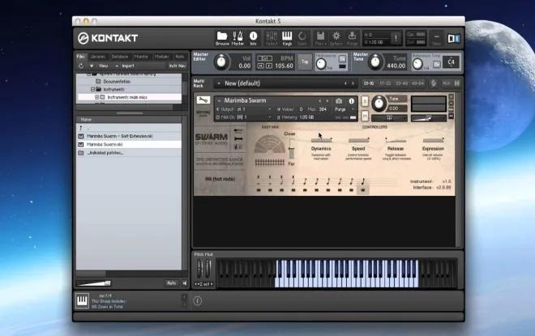This screenshot has width=535, height=336.
Task: Click the Master Vol knob
Action: 221,62
